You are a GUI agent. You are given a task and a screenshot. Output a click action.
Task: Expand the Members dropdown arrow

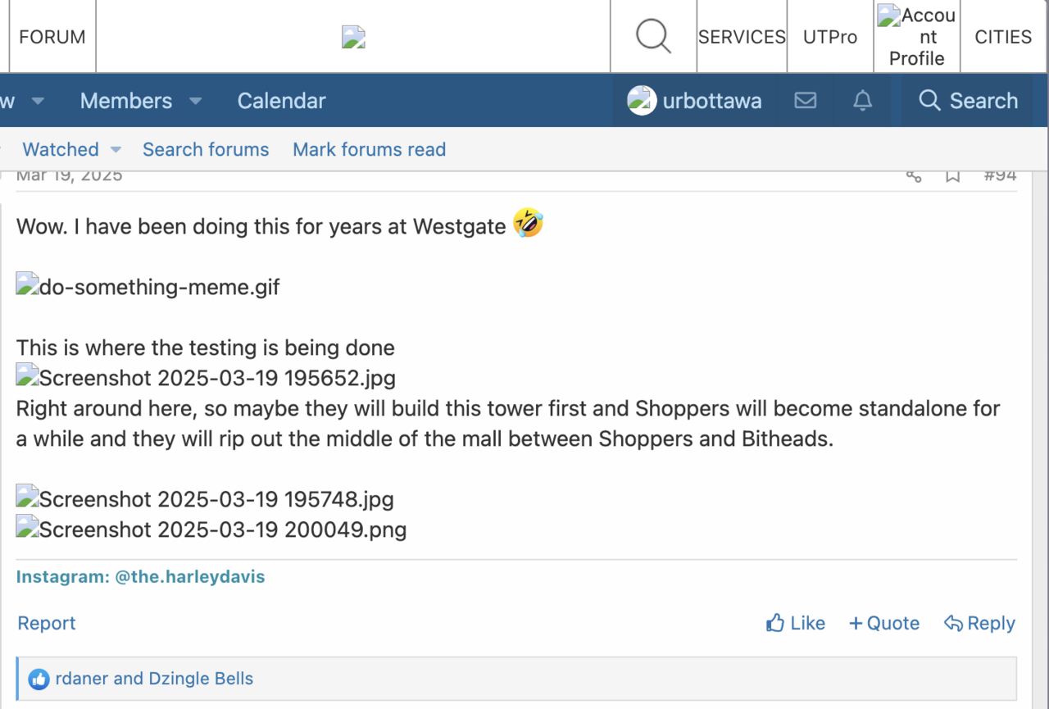click(x=195, y=102)
